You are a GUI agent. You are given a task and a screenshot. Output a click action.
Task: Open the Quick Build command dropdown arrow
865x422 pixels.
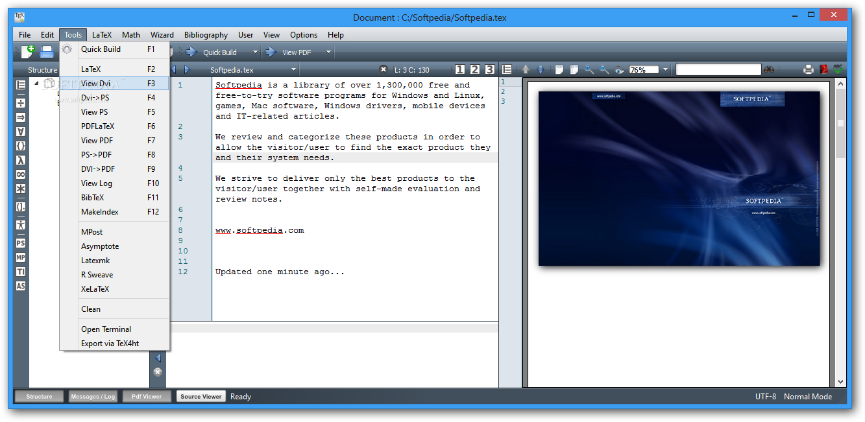[x=255, y=52]
